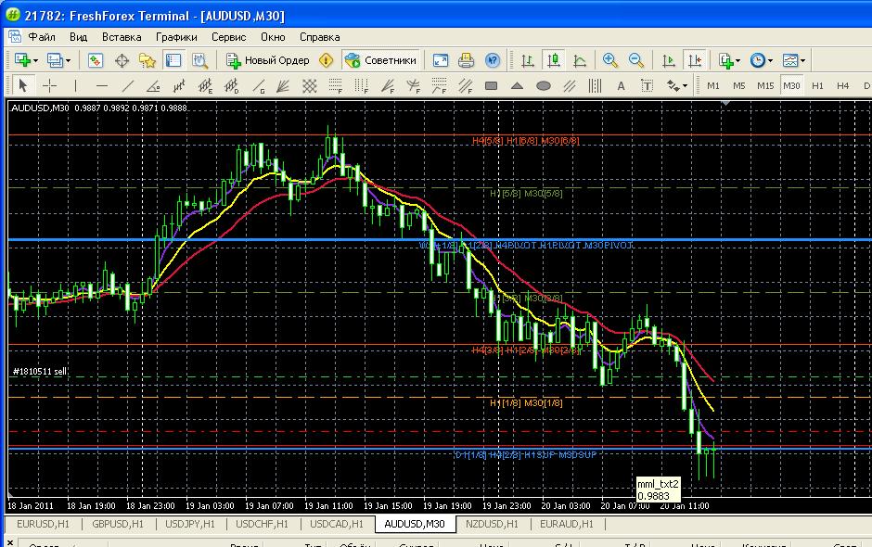Toggle the Советники auto-trading button
The width and height of the screenshot is (872, 547).
pyautogui.click(x=380, y=60)
